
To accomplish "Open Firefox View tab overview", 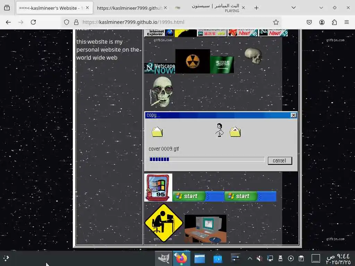I will tap(7, 8).
